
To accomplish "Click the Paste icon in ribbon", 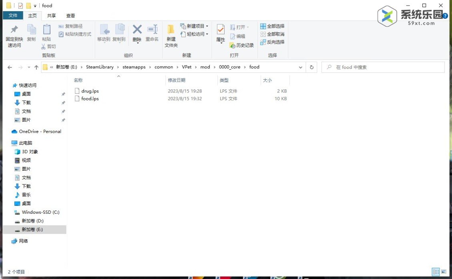I will (x=46, y=30).
